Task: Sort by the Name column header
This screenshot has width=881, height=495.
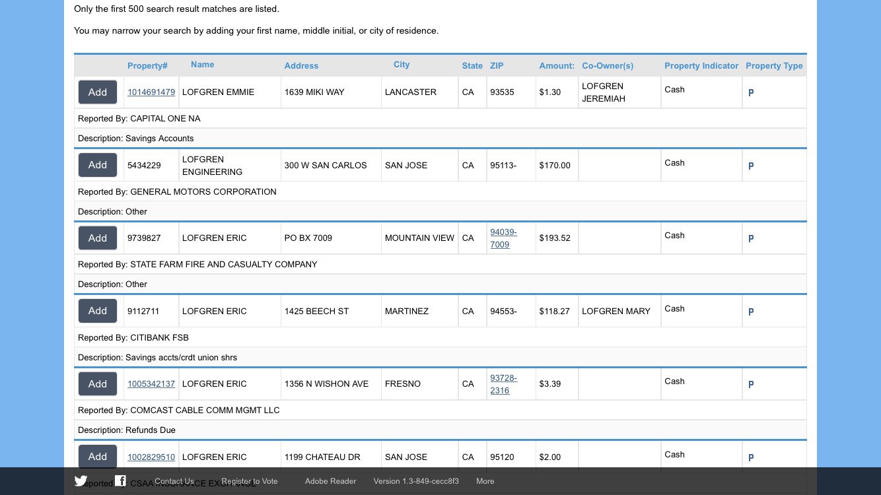Action: click(x=202, y=65)
